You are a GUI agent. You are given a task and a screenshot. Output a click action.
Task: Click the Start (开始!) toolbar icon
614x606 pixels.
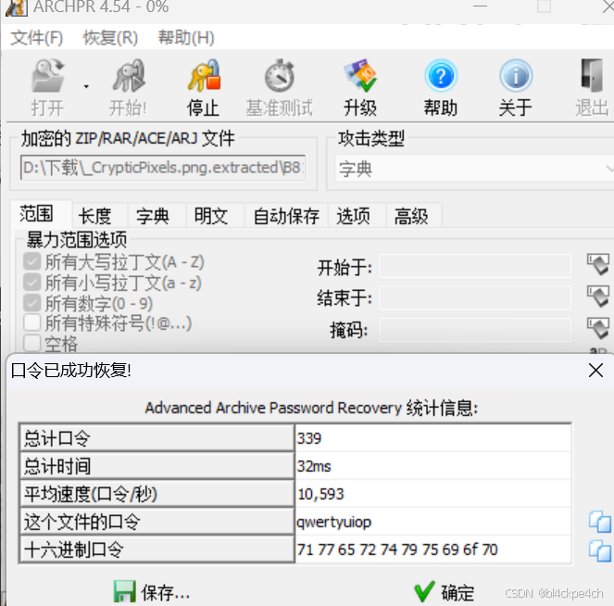click(x=129, y=76)
